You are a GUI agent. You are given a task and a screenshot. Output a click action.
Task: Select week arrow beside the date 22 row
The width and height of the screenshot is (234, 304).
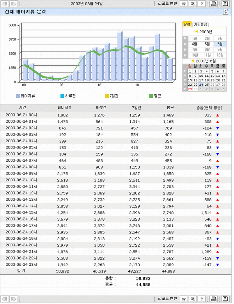coord(185,85)
